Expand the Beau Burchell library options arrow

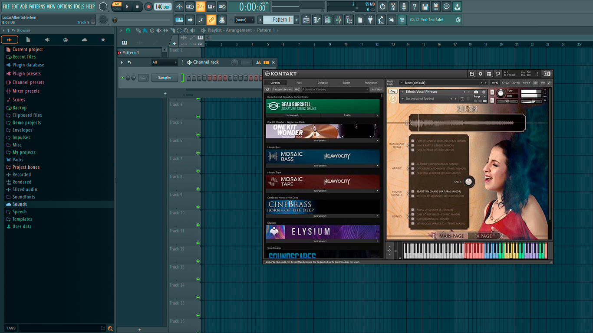click(x=377, y=115)
